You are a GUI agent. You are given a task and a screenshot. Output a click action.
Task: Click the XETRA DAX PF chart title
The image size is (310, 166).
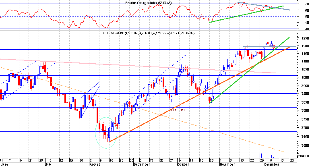click(x=149, y=33)
